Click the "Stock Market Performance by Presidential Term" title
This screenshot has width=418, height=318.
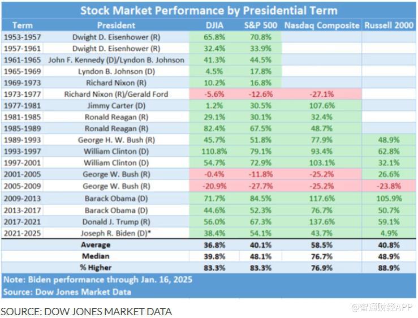(209, 11)
